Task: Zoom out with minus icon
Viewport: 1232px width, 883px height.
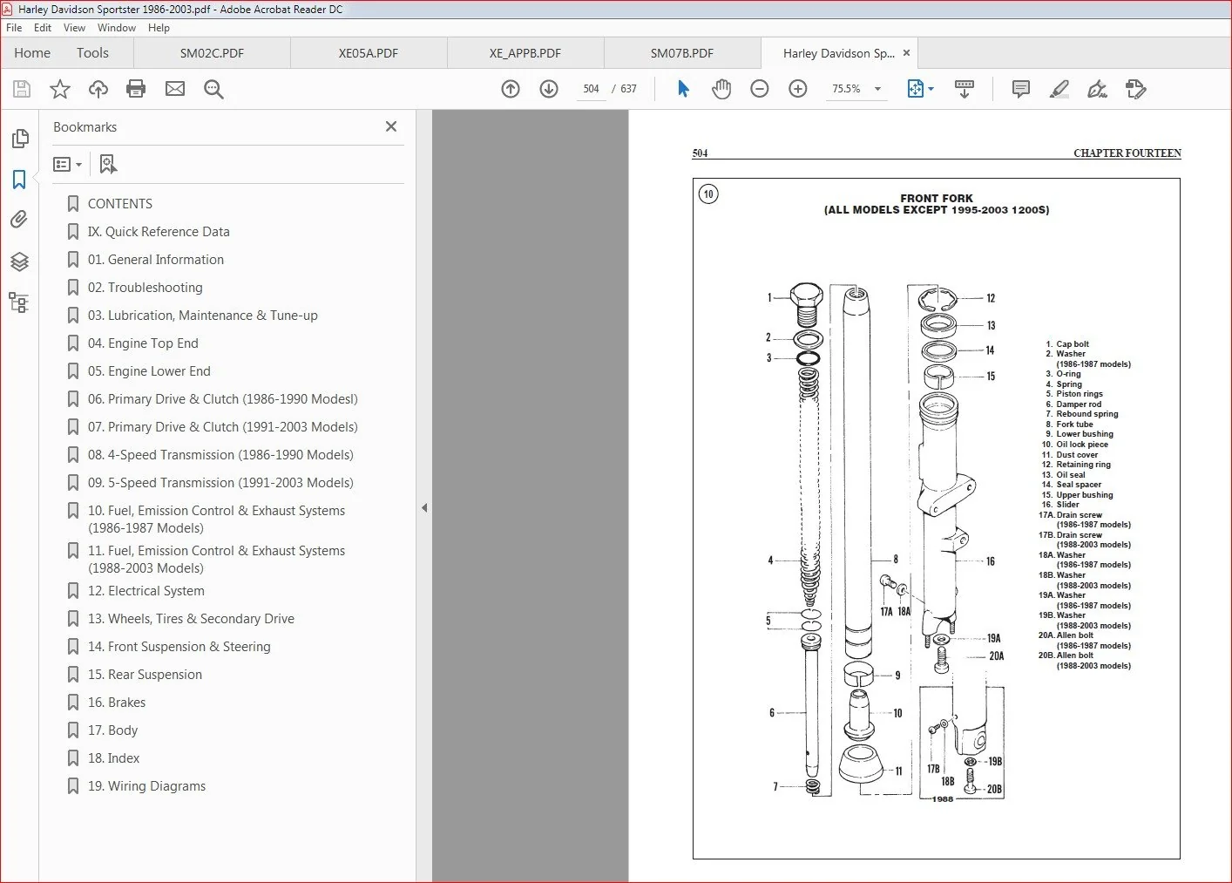Action: (x=760, y=89)
